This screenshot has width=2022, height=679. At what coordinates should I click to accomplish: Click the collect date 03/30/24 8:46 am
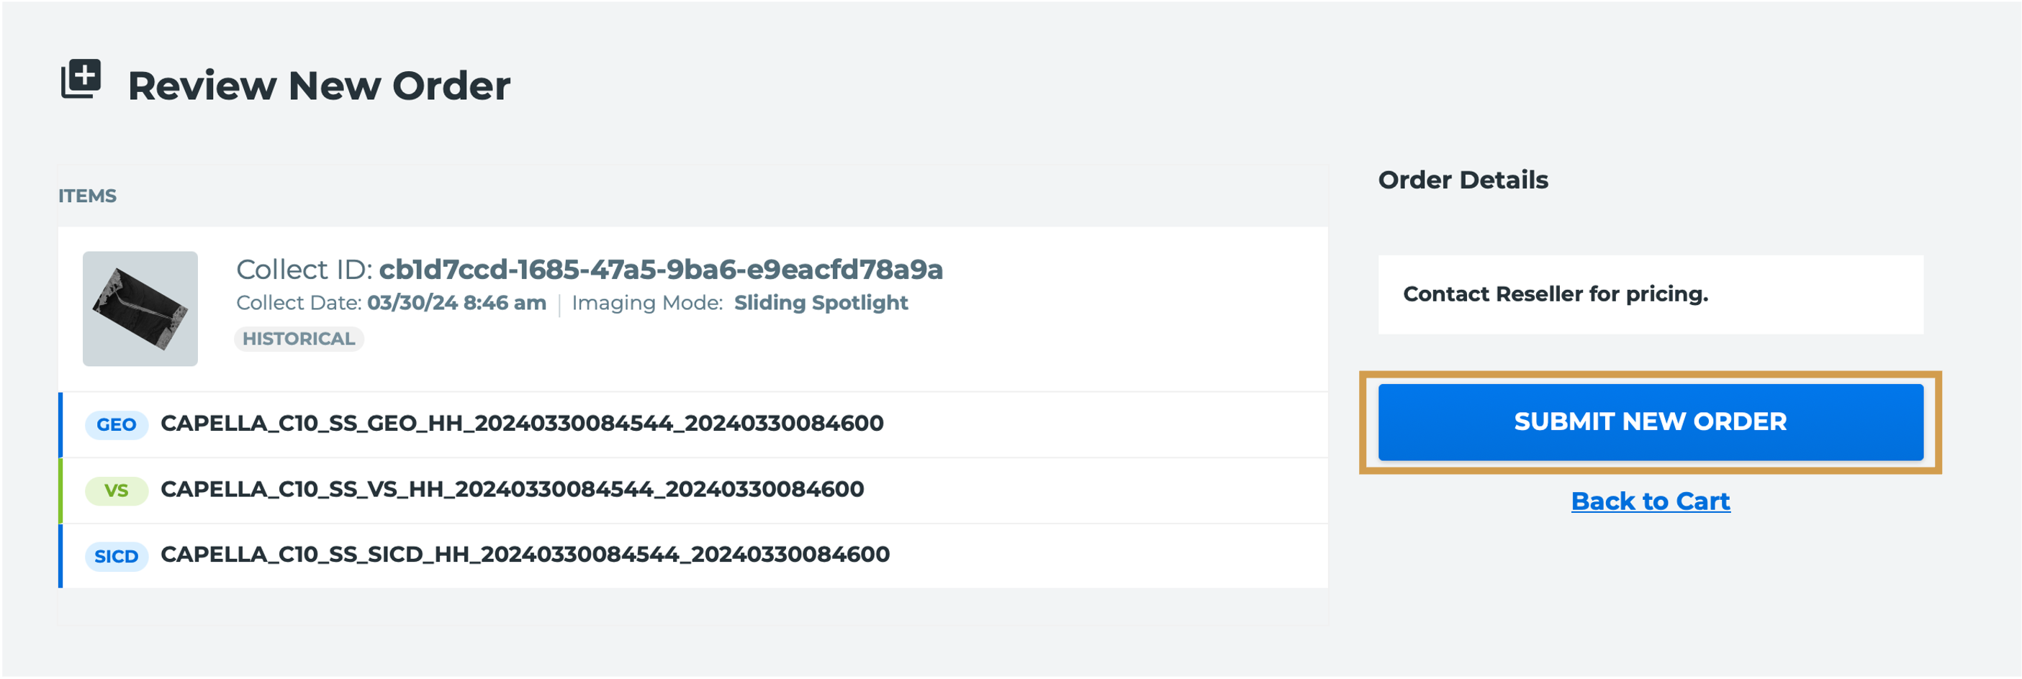[457, 303]
